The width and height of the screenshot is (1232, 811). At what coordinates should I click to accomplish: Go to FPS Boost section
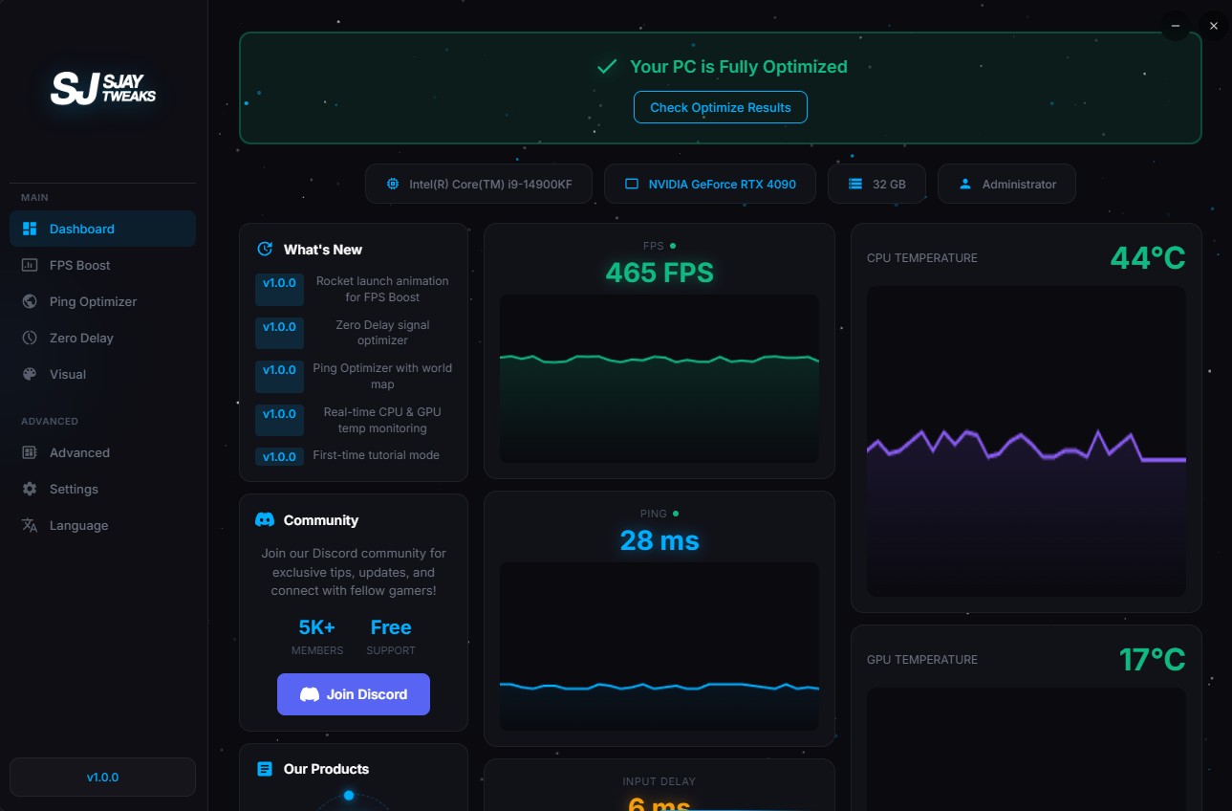(x=102, y=265)
